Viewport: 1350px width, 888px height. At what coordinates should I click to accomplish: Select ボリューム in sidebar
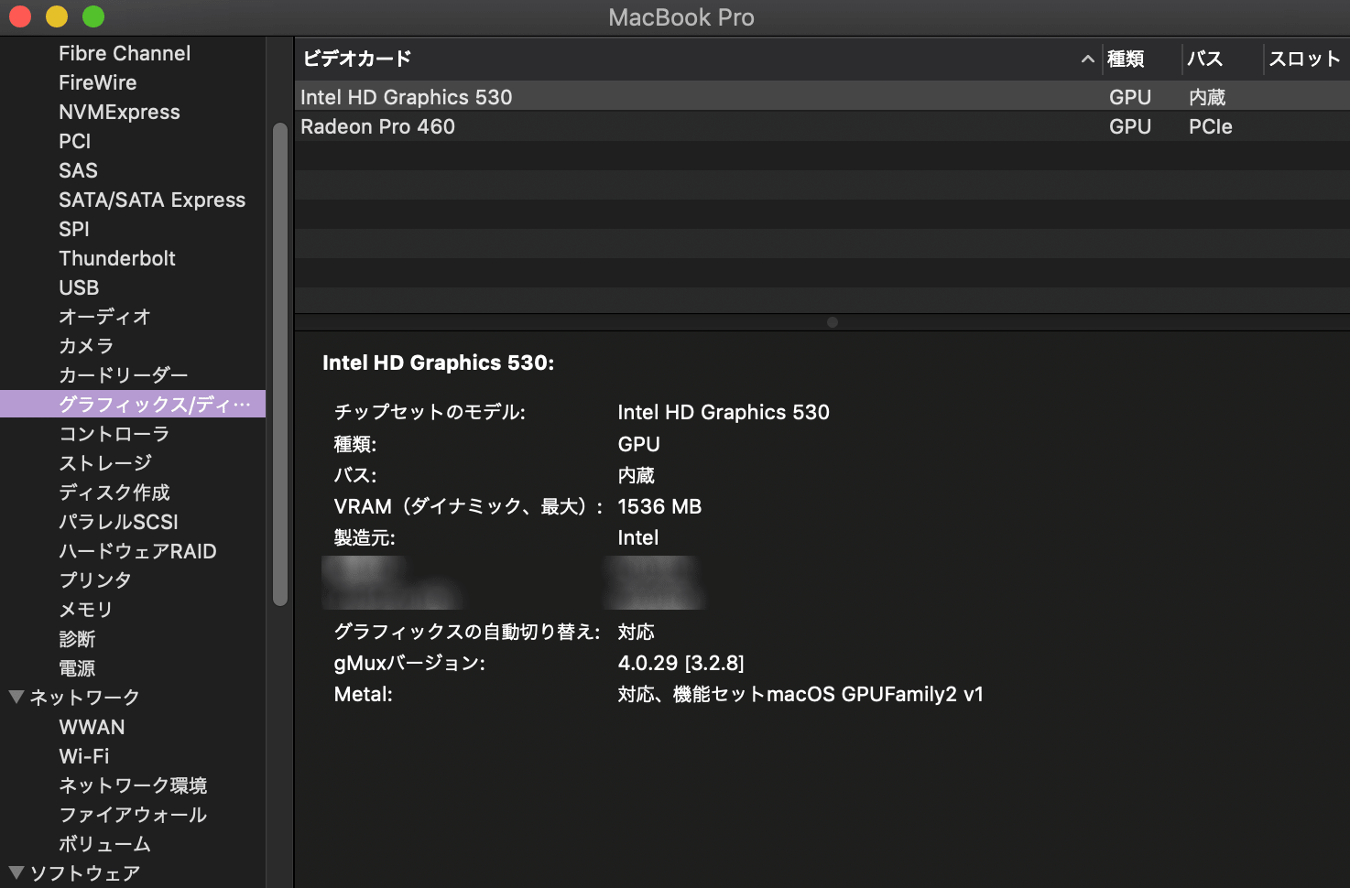[x=105, y=844]
